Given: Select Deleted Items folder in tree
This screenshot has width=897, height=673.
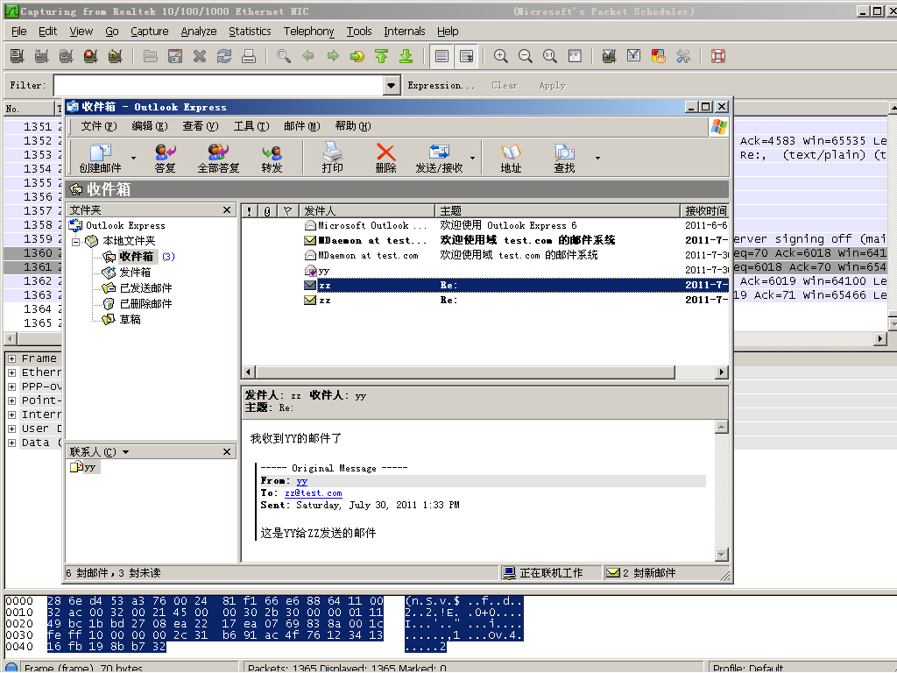Looking at the screenshot, I should (x=138, y=304).
